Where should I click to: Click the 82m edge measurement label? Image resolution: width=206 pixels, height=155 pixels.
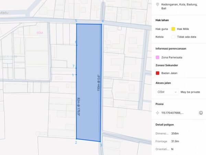[x=79, y=106]
